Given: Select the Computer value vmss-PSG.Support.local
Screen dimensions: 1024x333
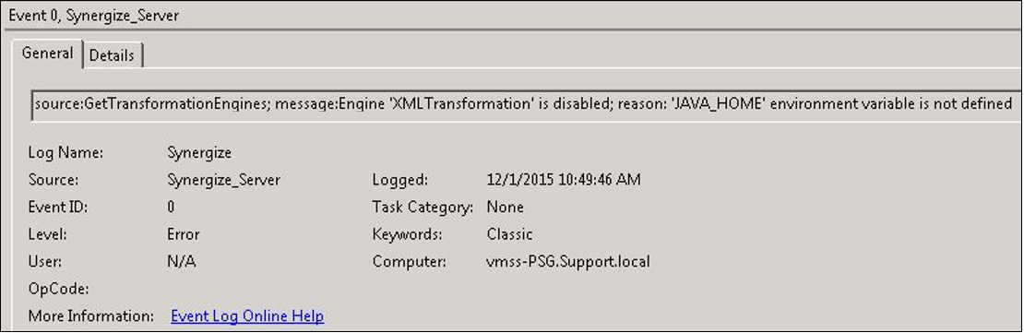Looking at the screenshot, I should 568,263.
